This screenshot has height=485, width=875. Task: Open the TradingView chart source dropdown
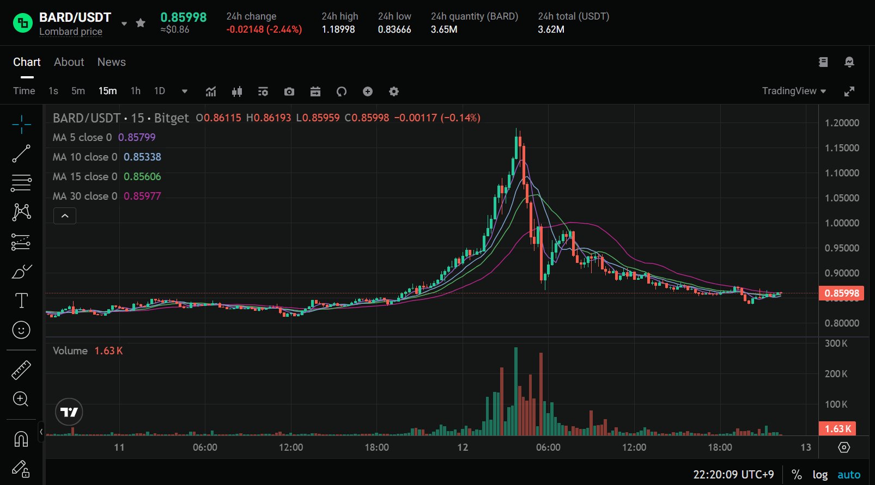click(x=794, y=91)
